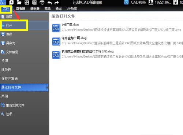Image resolution: width=183 pixels, height=135 pixels.
Task: Open recent file 河南金都二层.dwg
Action: click(x=74, y=38)
